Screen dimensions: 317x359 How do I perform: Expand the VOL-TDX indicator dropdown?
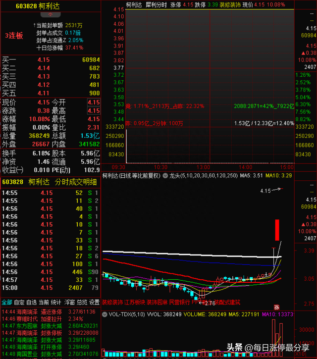105,314
